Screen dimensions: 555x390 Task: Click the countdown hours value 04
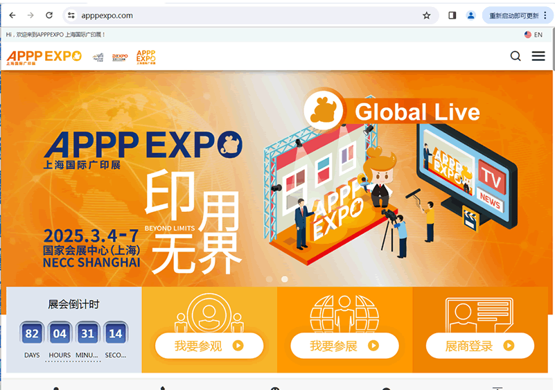pos(60,333)
